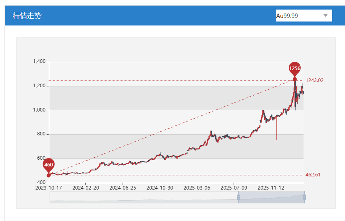
Task: Click the 1243.02 upper reference line label
Action: pyautogui.click(x=314, y=80)
